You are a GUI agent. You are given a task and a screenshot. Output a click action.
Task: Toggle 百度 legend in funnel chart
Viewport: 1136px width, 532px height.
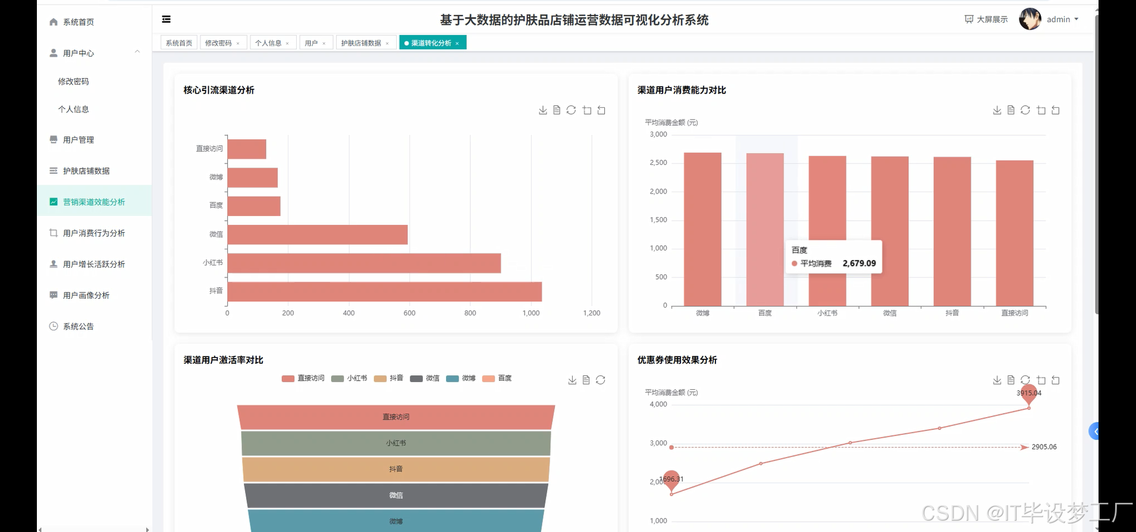(497, 378)
